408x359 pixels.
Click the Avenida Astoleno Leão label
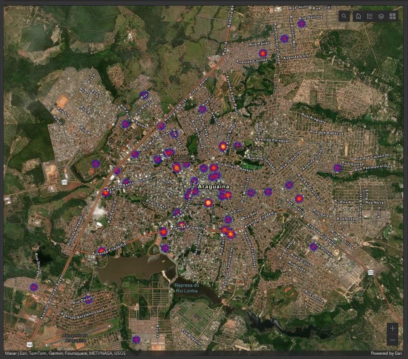[x=82, y=314]
